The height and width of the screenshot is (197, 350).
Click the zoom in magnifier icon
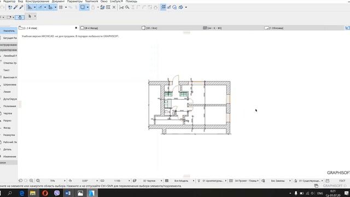(31, 181)
